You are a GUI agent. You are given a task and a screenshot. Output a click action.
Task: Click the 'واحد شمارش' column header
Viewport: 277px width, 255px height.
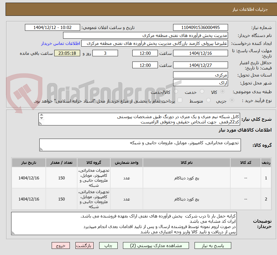(126, 163)
